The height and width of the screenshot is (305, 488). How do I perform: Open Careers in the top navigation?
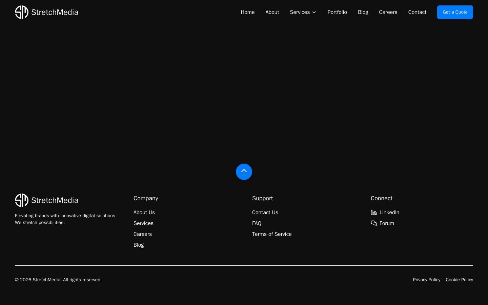click(x=388, y=12)
